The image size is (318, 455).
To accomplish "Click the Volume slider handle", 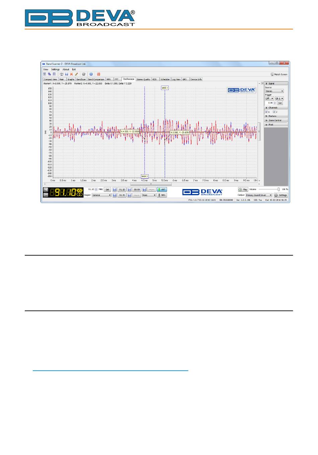I will click(279, 189).
